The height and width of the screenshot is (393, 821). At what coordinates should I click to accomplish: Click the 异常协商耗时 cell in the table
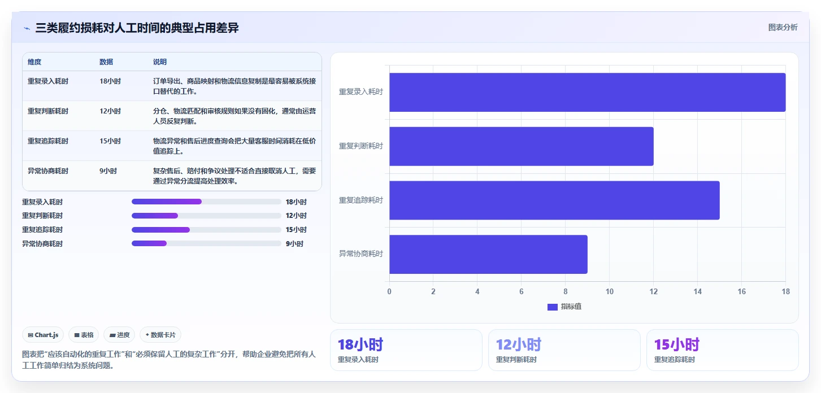48,171
